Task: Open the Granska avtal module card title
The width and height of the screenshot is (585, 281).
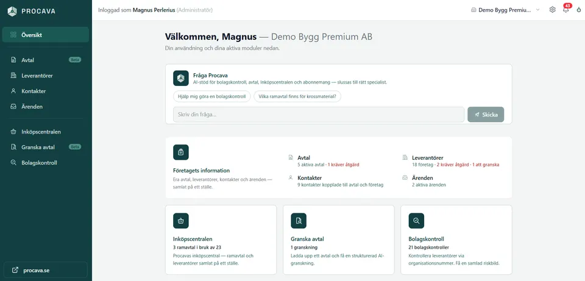Action: point(307,239)
